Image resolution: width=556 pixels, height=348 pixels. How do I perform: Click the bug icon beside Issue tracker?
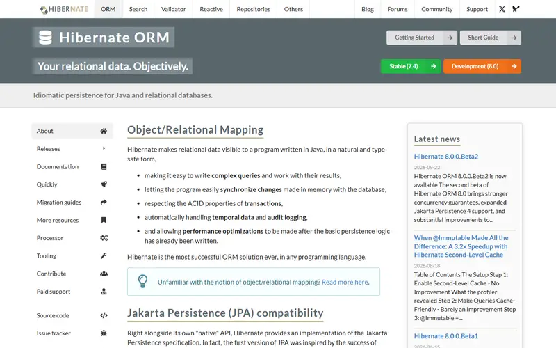pyautogui.click(x=104, y=333)
